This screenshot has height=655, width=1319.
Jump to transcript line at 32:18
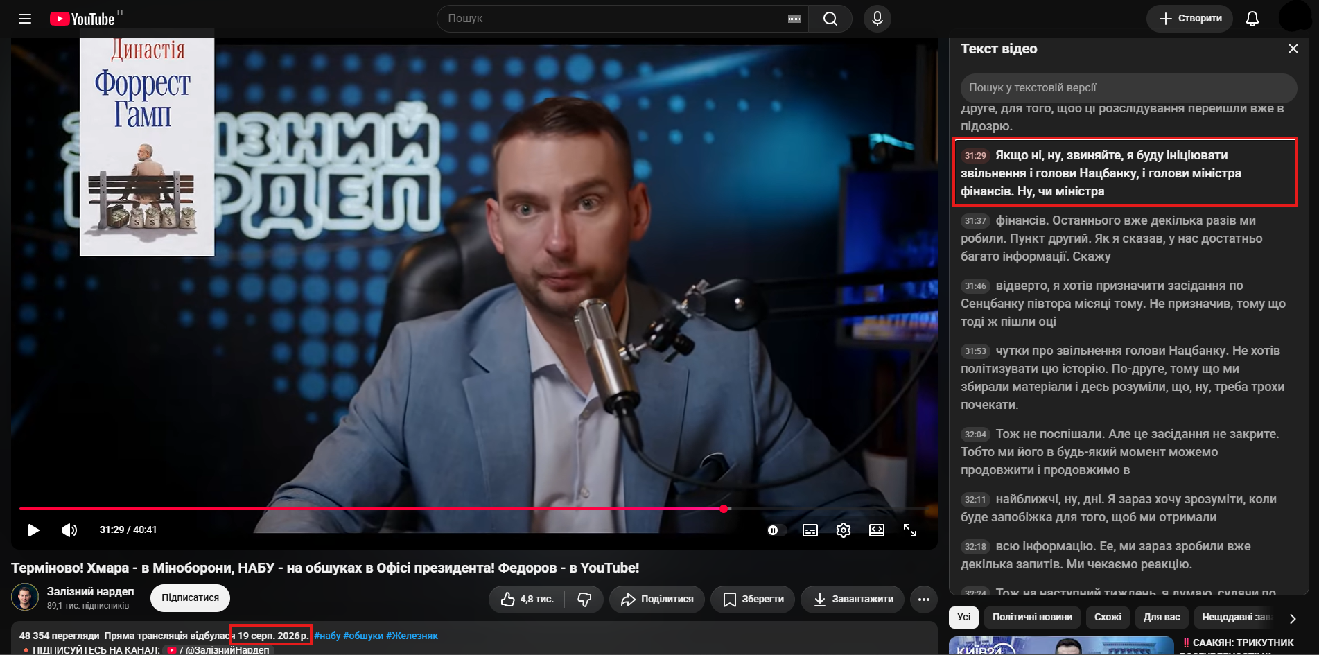[x=1125, y=555]
